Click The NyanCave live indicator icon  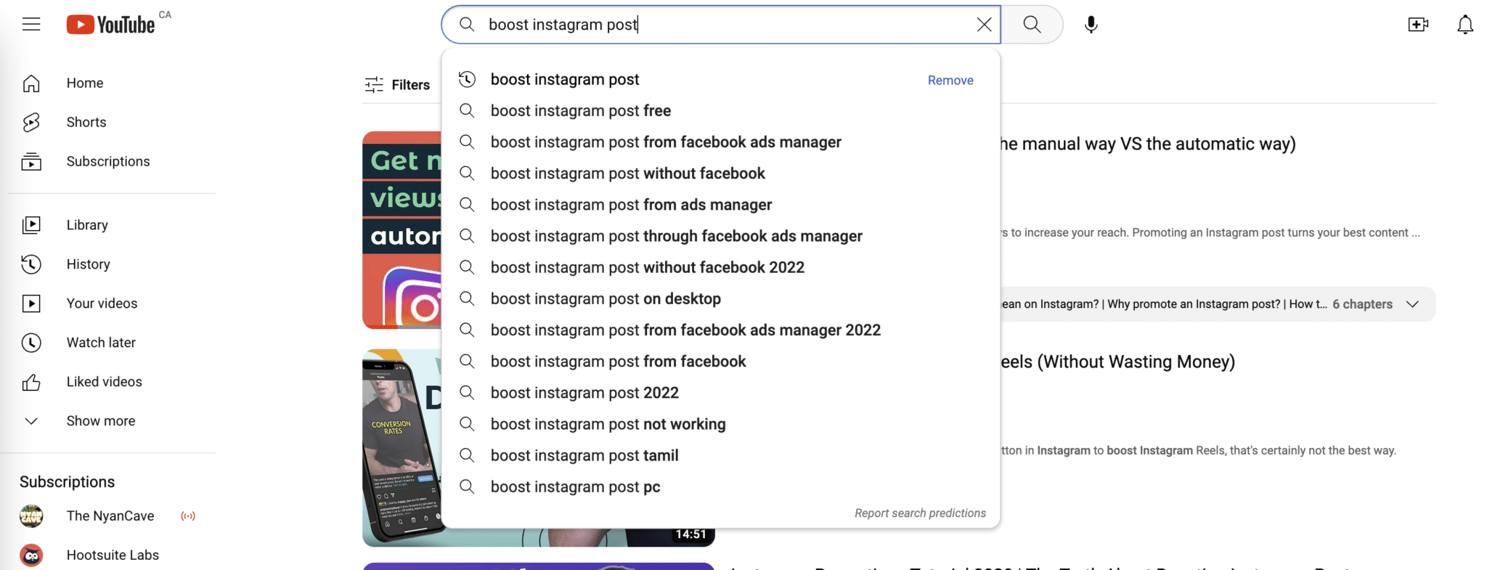188,516
